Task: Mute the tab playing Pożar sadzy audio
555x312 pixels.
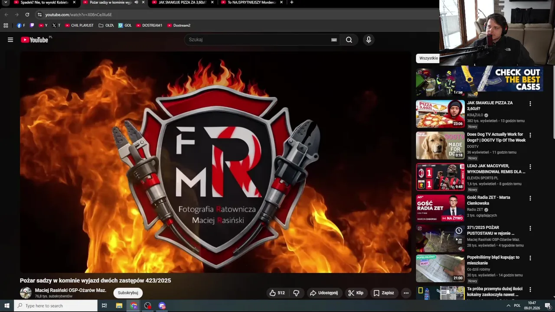Action: pyautogui.click(x=136, y=2)
